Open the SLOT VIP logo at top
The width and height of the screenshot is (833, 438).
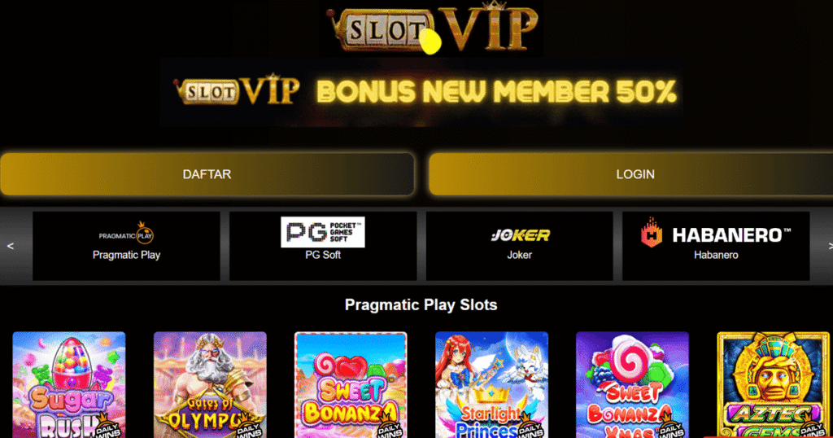click(433, 28)
